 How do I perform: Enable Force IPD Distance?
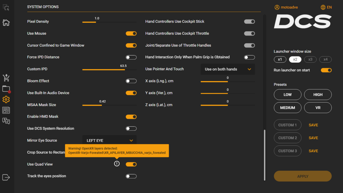pos(131,57)
